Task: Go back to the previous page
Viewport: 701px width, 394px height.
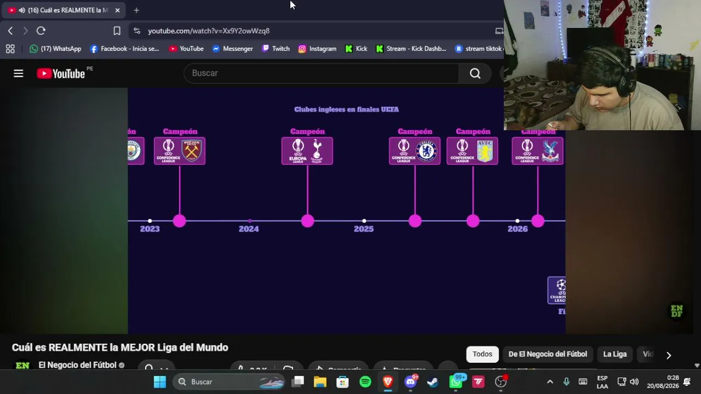Action: pos(10,31)
